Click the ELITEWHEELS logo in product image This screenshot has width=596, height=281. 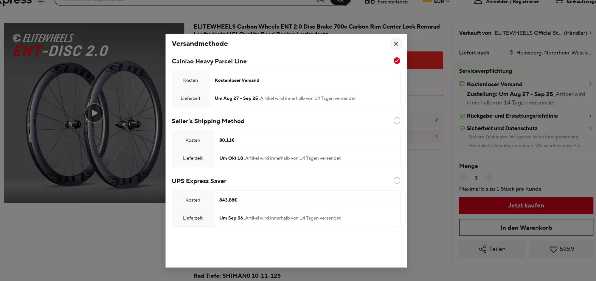(43, 38)
